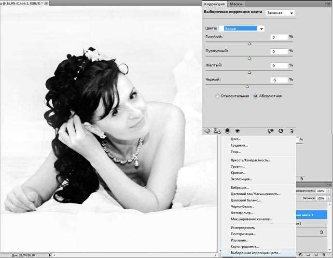This screenshot has width=333, height=258.
Task: Choose Градиент... from the menu
Action: coord(239,145)
